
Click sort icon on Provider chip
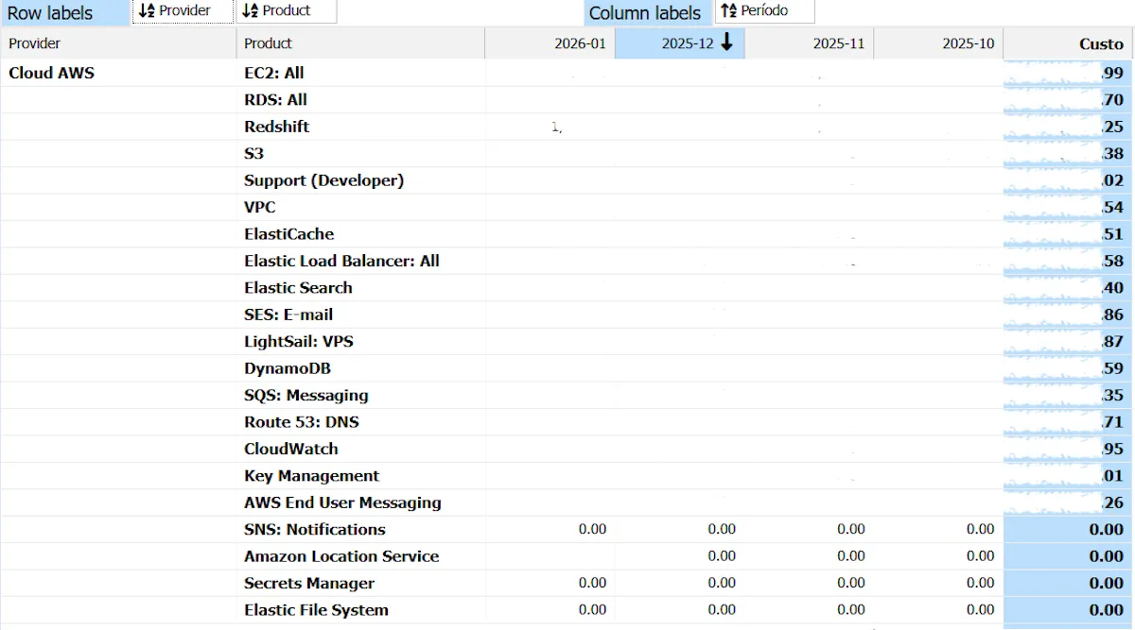[147, 11]
